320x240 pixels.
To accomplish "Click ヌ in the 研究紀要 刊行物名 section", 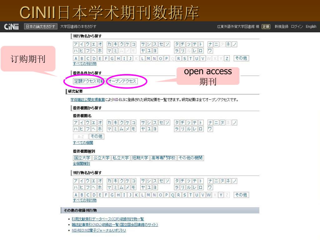I will pos(222,181).
